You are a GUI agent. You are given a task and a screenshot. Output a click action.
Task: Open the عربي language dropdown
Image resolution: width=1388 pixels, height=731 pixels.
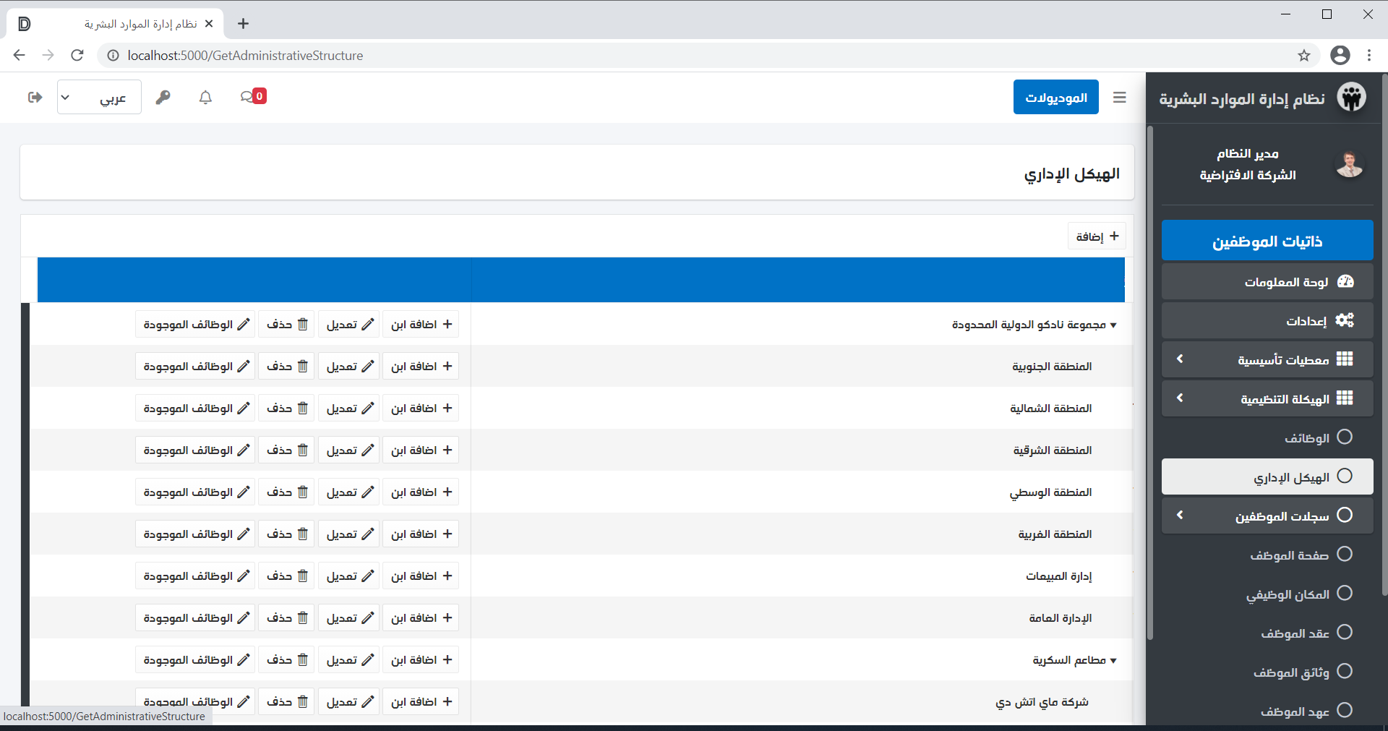[99, 97]
